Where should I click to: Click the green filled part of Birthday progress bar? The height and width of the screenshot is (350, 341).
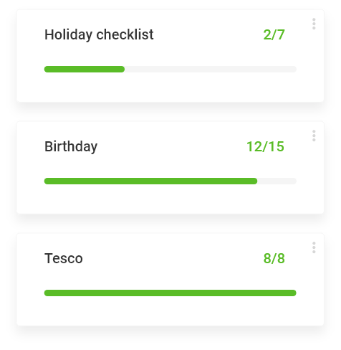point(150,181)
